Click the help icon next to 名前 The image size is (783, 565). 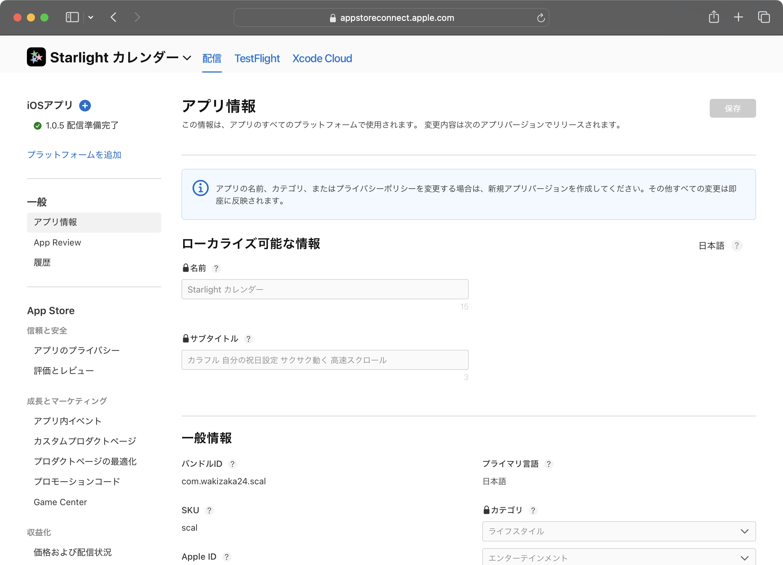(x=216, y=268)
